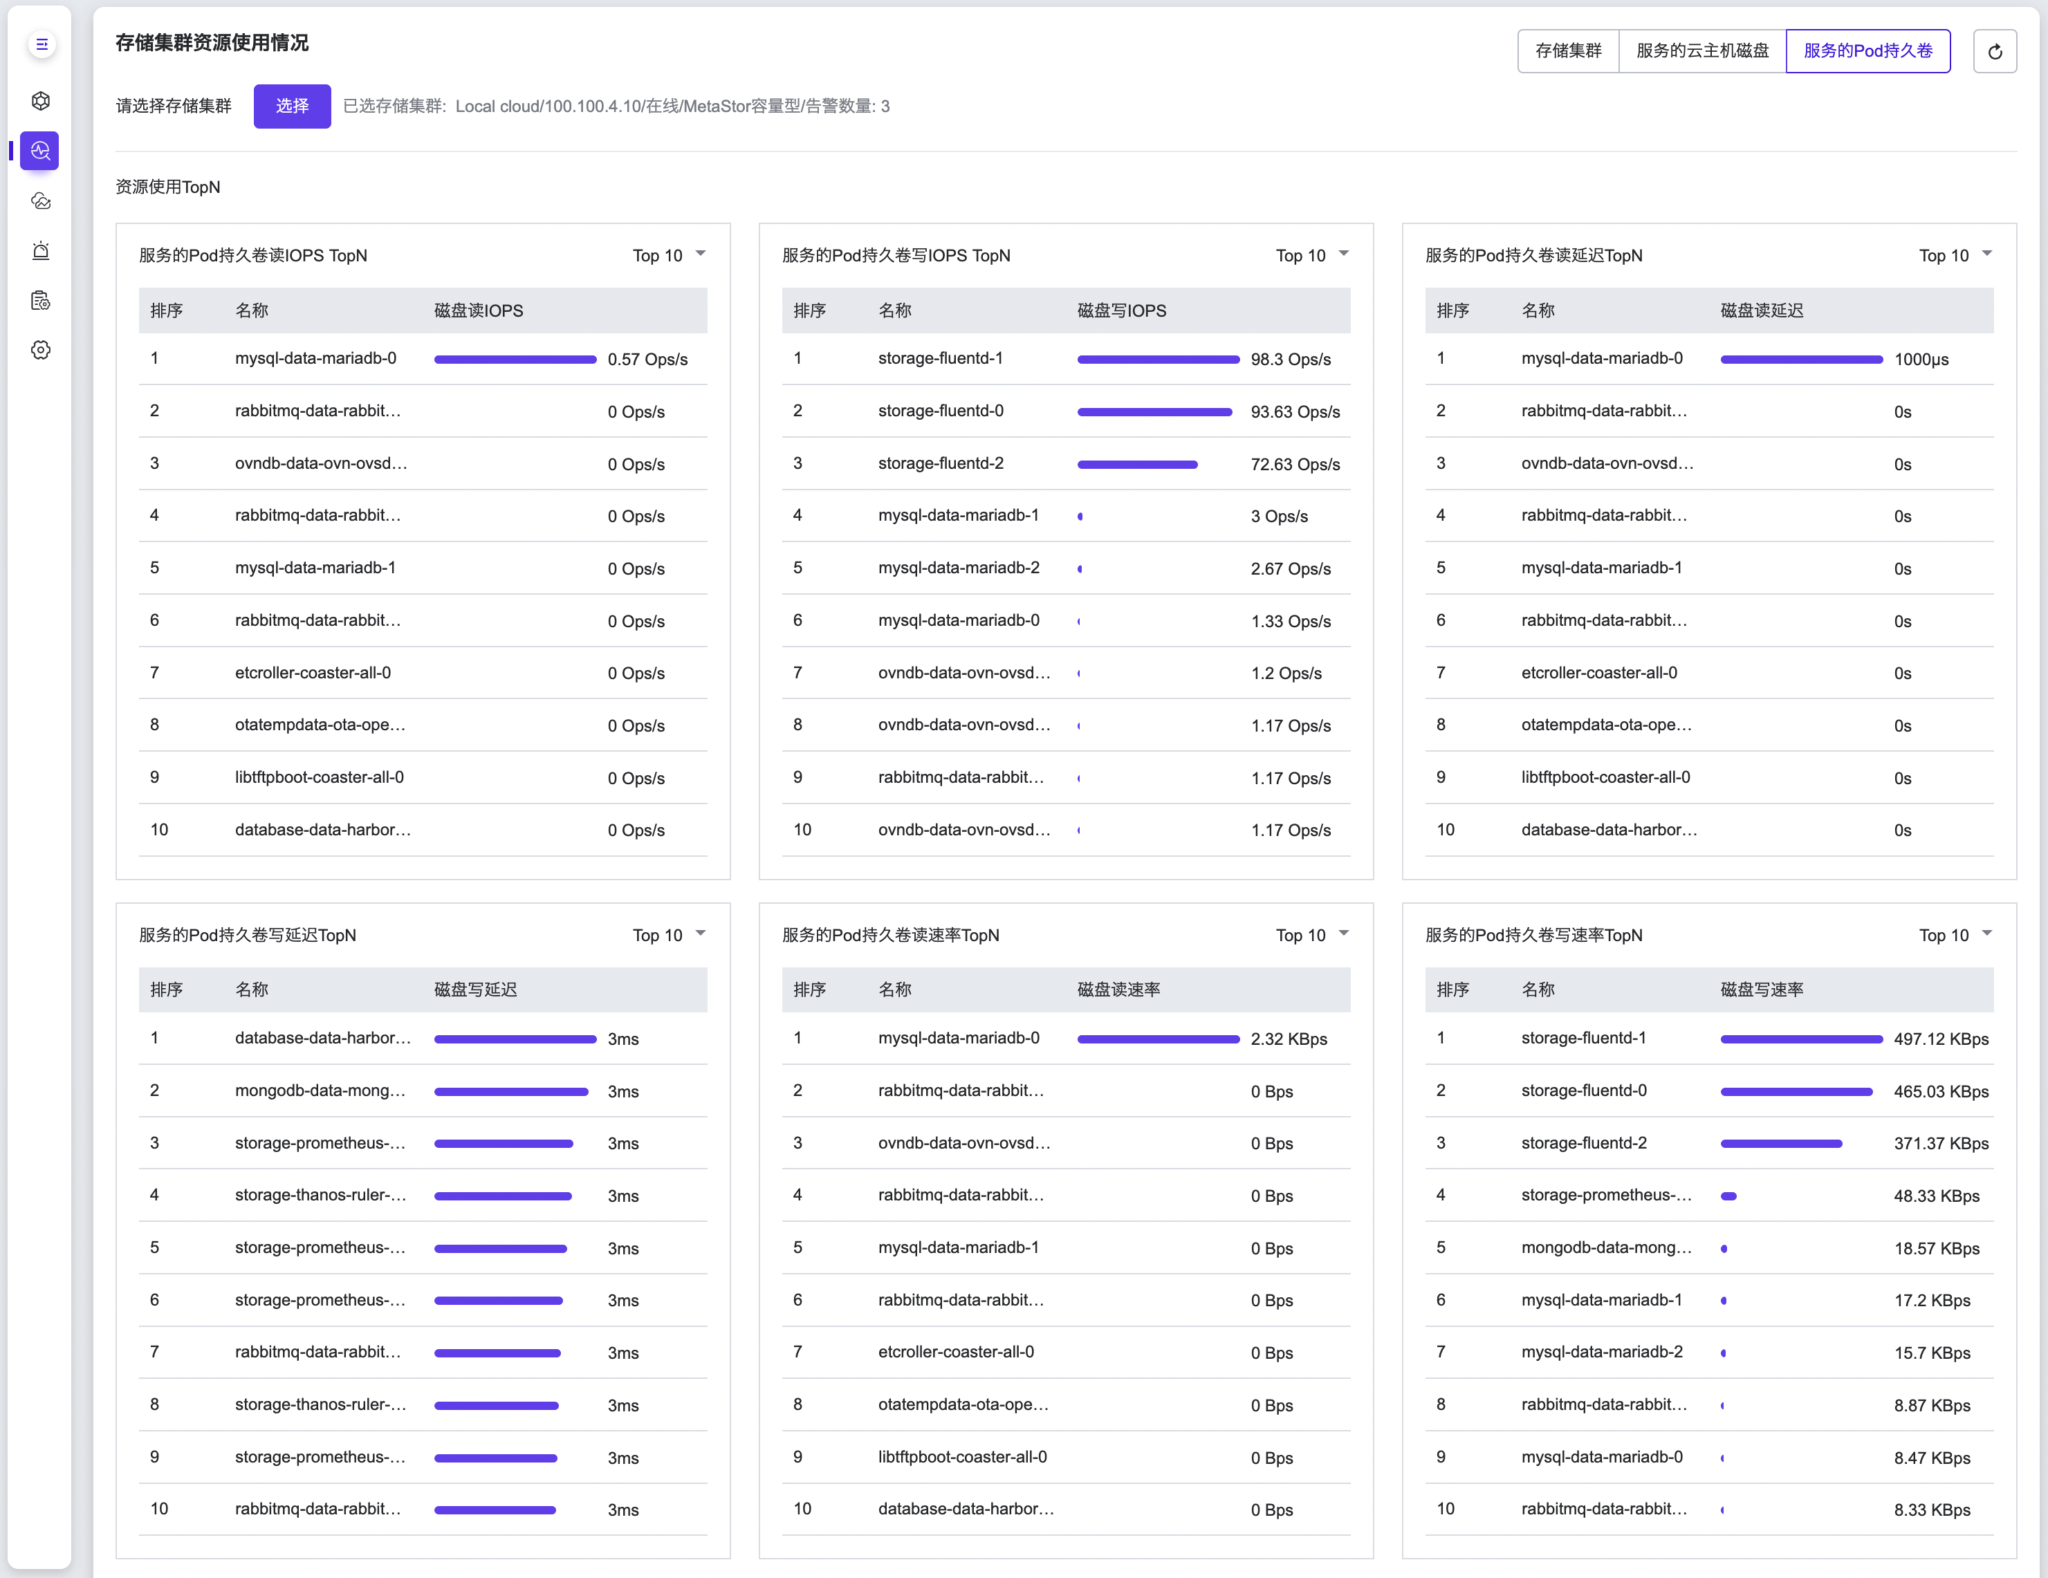2048x1578 pixels.
Task: Open the settings gear sidebar icon
Action: [x=40, y=350]
